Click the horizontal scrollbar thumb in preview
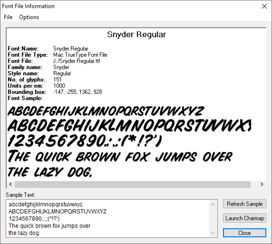This screenshot has height=244, width=272. tap(133, 184)
